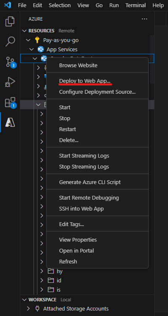Open the Explorer view in activity bar
Image resolution: width=168 pixels, height=316 pixels.
(x=10, y=21)
